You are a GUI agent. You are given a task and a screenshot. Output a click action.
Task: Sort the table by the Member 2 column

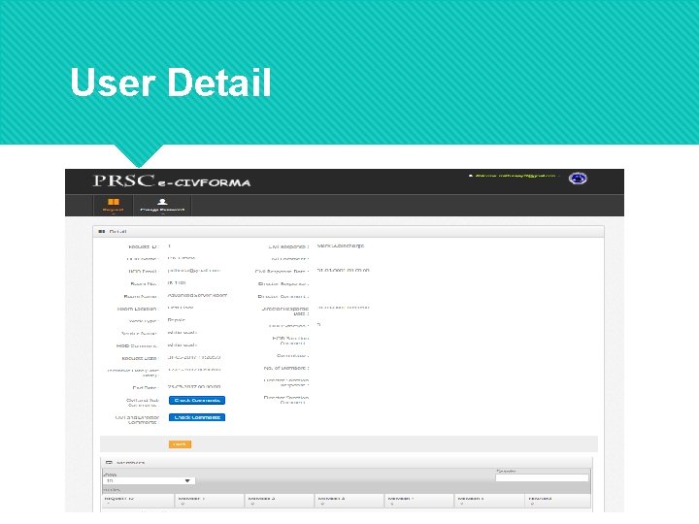pos(280,501)
